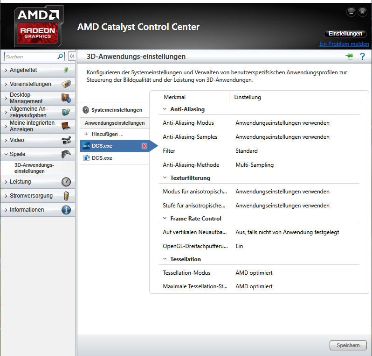Open the Ein Problem melden link
The image size is (372, 356).
(344, 44)
